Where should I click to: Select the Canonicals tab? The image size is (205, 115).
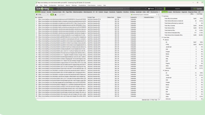pyautogui.click(x=112, y=12)
